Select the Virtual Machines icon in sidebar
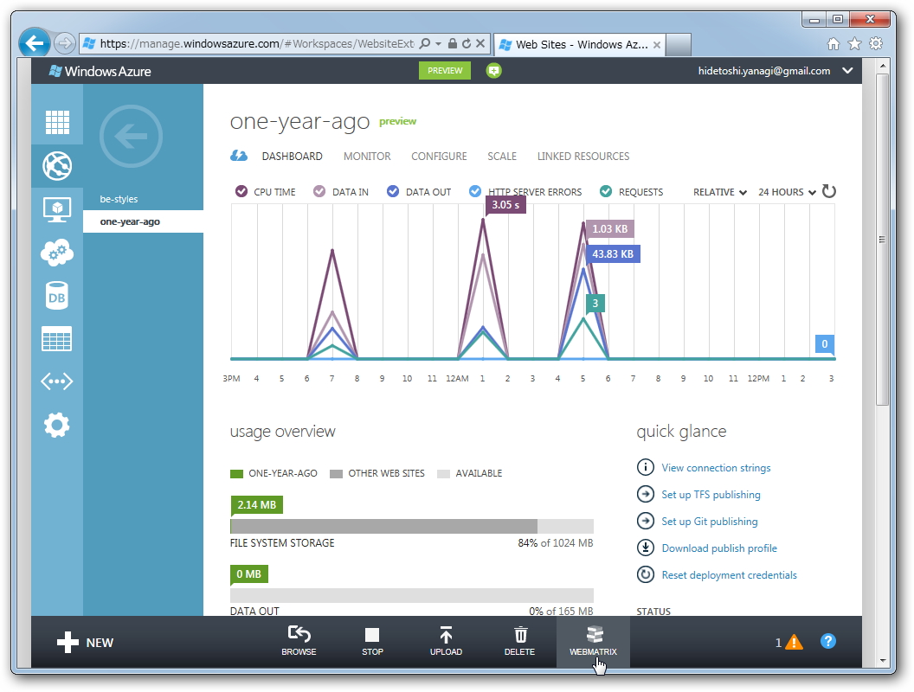914x692 pixels. click(56, 208)
